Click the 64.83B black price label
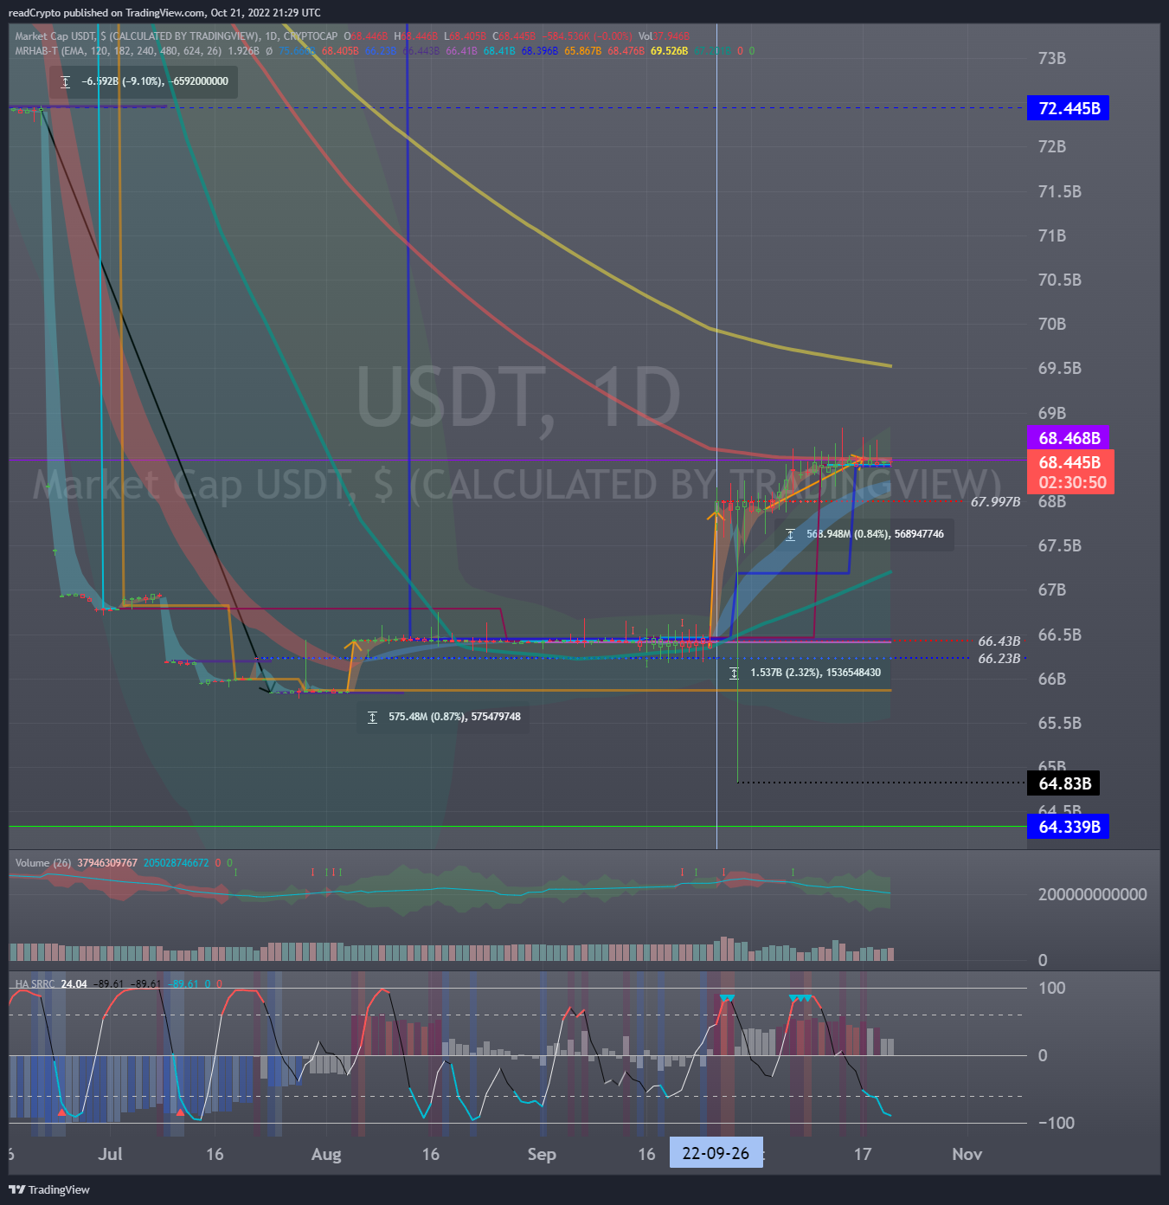The width and height of the screenshot is (1169, 1205). click(1063, 783)
